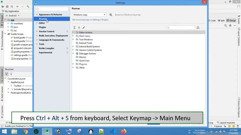Select Kotlin Compiler in settings sidebar
Image resolution: width=241 pixels, height=135 pixels.
(47, 48)
